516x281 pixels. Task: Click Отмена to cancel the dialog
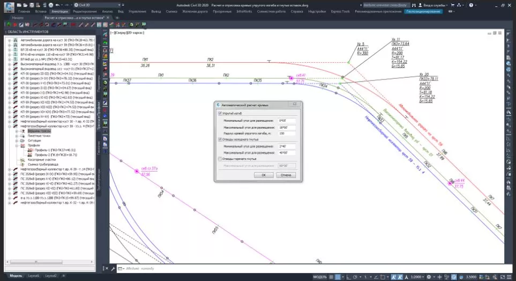285,175
